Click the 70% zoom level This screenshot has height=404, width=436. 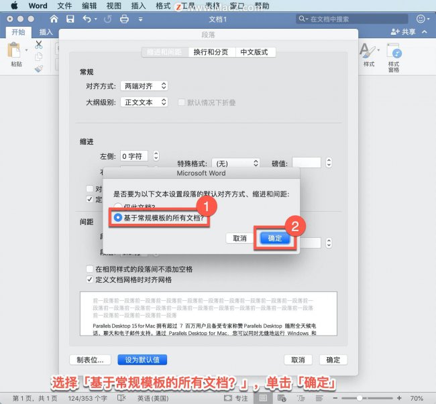417,398
